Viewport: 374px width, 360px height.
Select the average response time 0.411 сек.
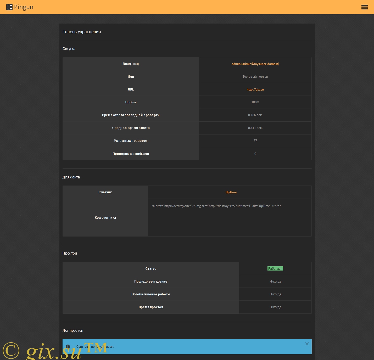[x=255, y=128]
